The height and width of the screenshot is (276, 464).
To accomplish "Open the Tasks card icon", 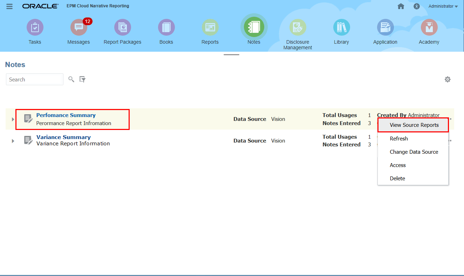I will [35, 27].
